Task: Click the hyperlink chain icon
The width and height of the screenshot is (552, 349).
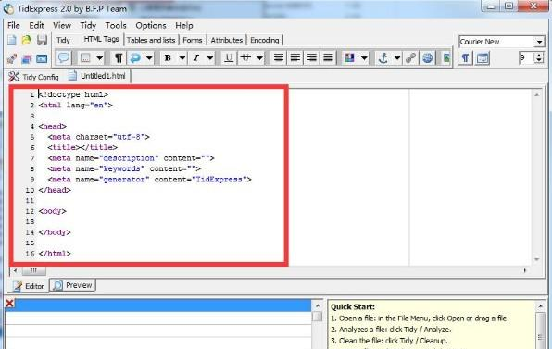Action: [410, 57]
